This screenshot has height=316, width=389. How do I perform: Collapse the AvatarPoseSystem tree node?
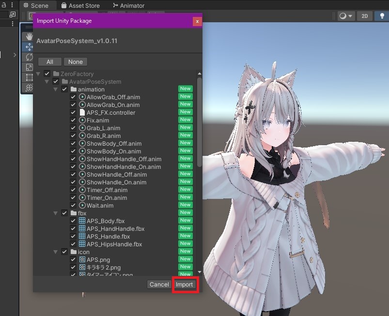47,81
